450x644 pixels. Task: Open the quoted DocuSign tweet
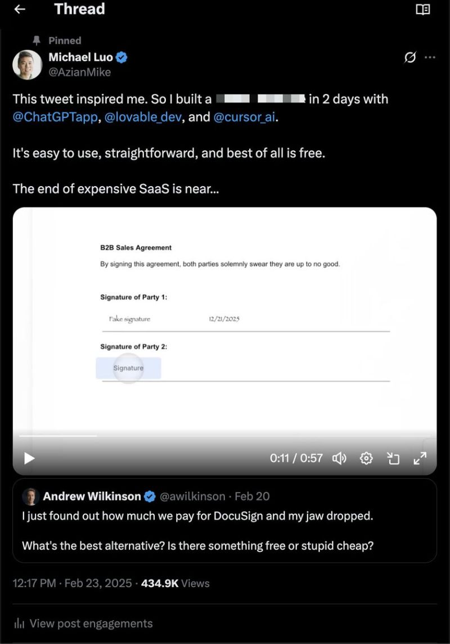point(225,532)
